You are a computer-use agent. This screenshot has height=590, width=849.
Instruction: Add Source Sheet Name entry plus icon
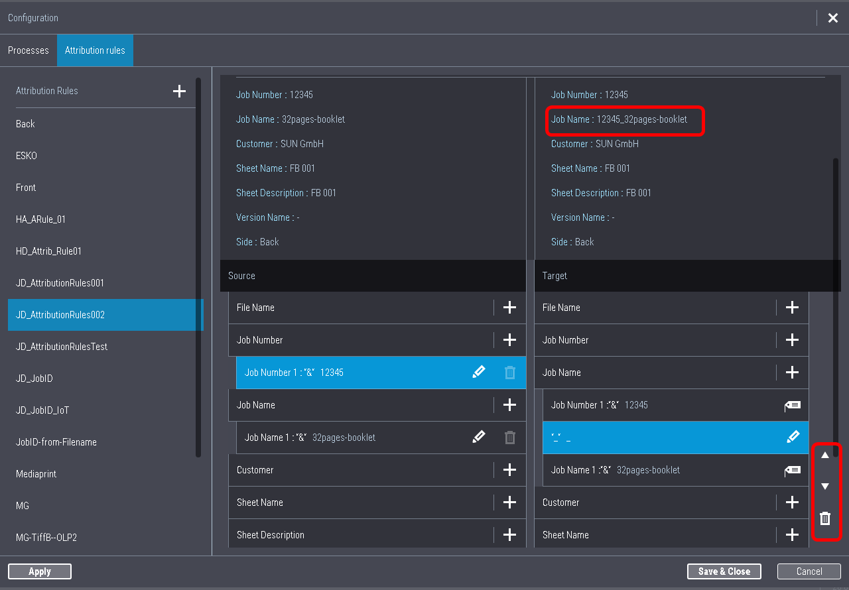click(x=509, y=502)
